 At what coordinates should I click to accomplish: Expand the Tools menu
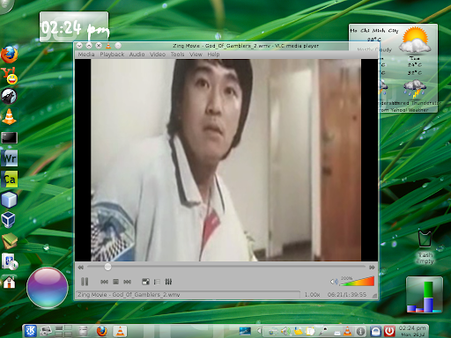point(177,55)
